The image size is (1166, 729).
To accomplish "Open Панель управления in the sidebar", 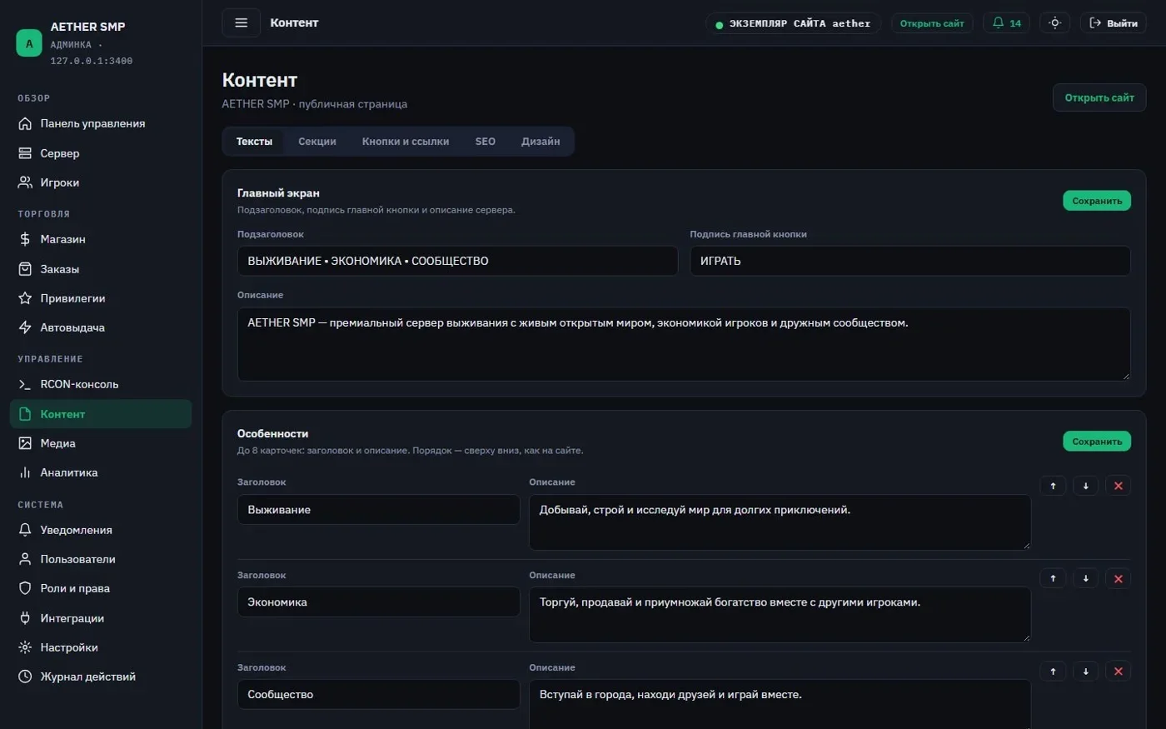I will click(x=101, y=123).
